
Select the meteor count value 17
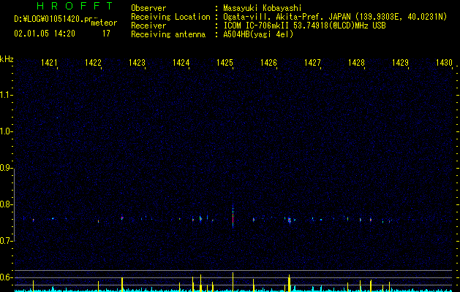click(106, 34)
